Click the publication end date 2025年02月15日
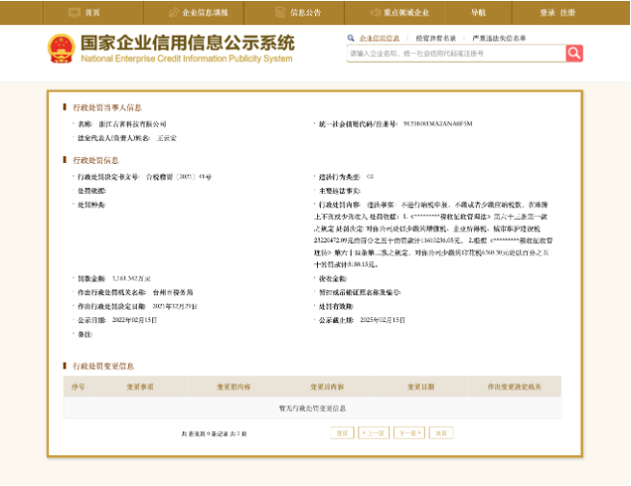The height and width of the screenshot is (486, 631). [382, 320]
